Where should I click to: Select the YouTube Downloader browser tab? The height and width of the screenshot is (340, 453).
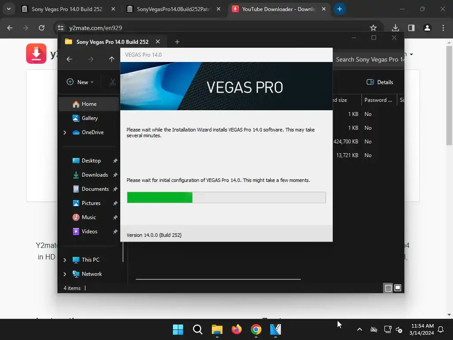[279, 9]
